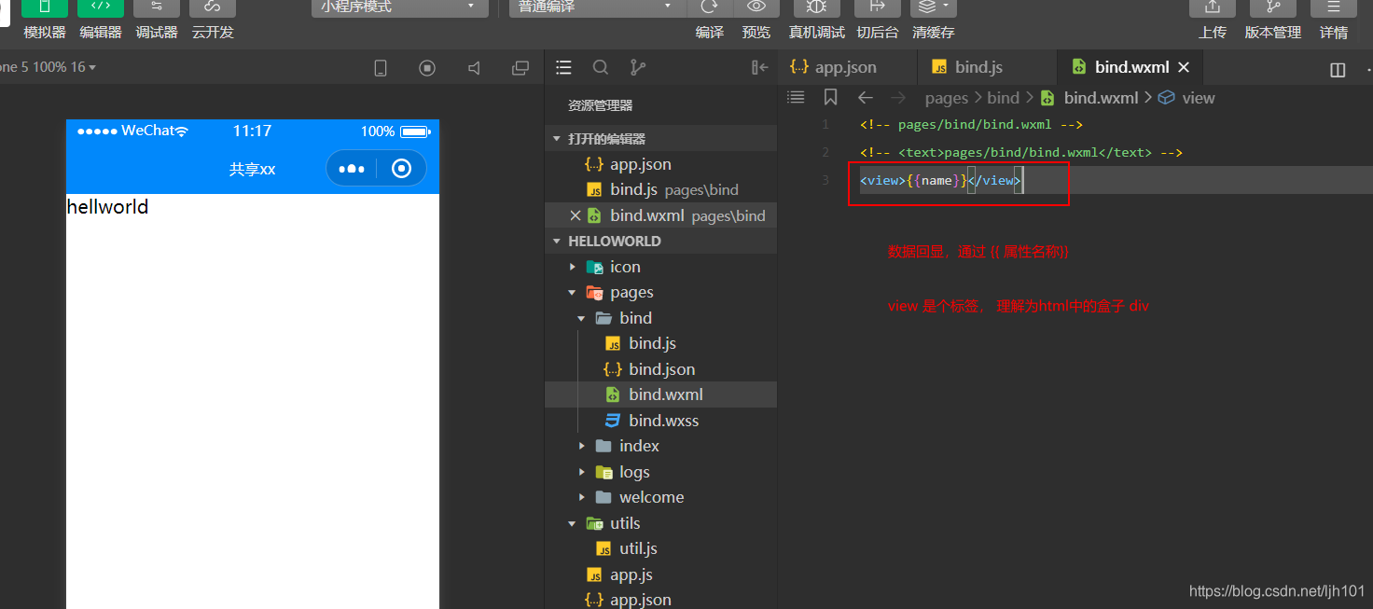The image size is (1373, 609).
Task: Split the editor view
Action: tap(1338, 70)
